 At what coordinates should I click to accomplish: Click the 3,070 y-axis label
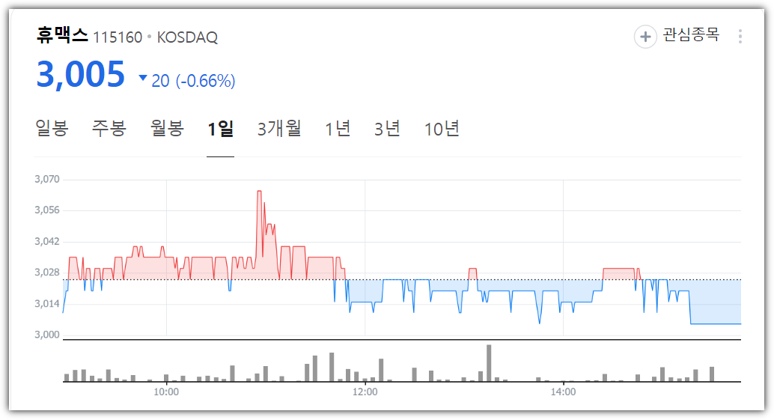47,179
